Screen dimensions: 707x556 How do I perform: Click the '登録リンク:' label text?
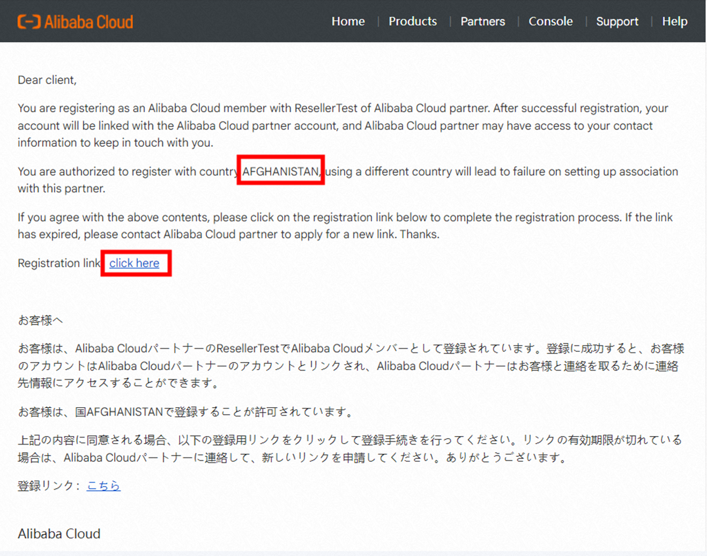coord(49,486)
